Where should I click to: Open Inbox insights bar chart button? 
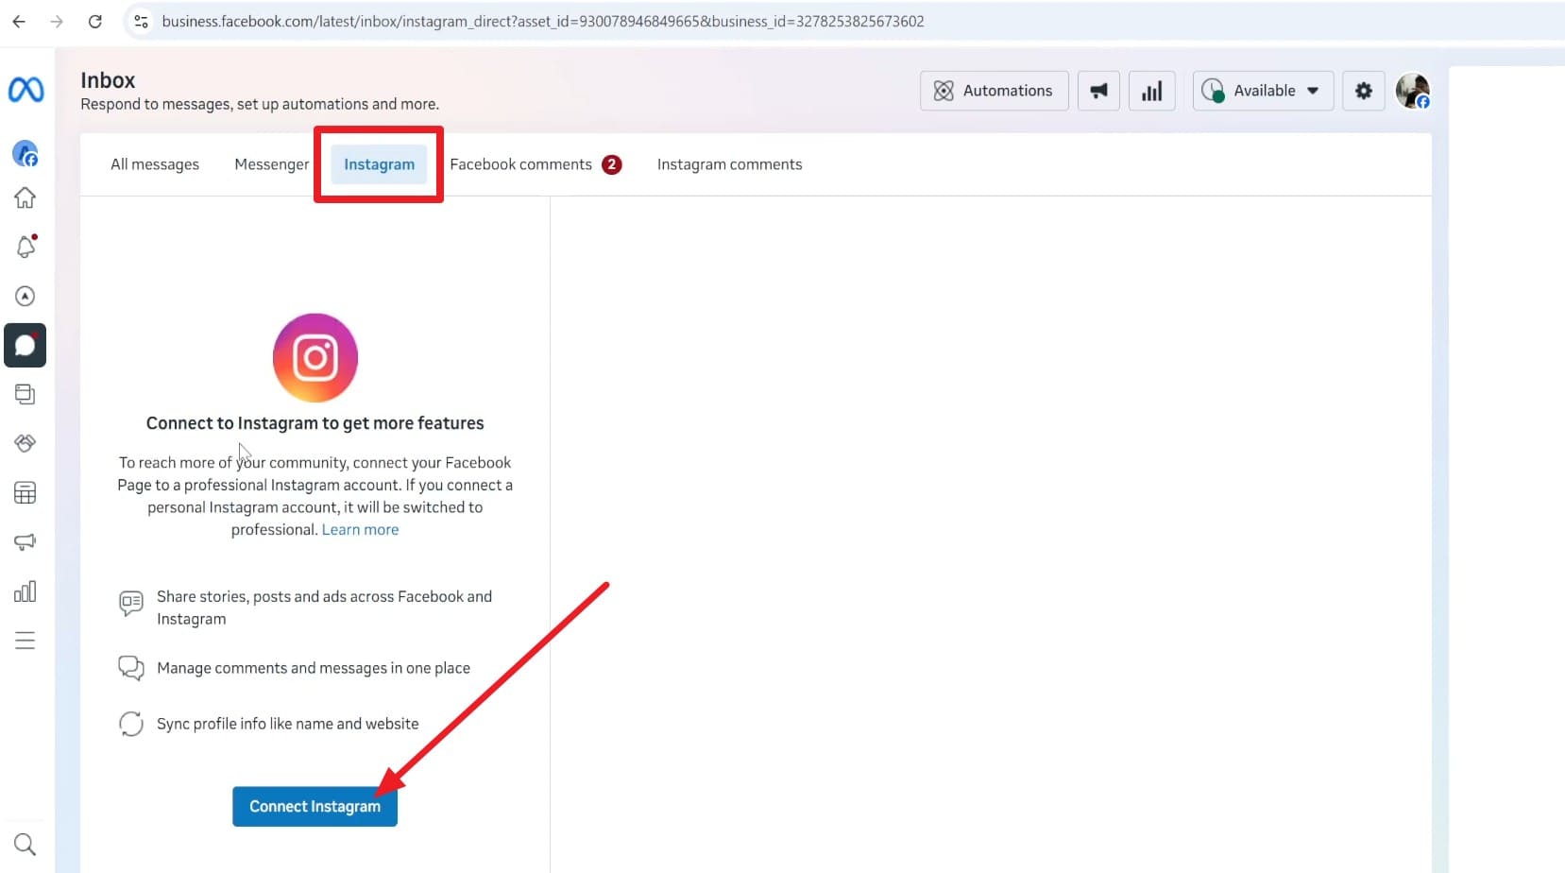pos(1152,91)
